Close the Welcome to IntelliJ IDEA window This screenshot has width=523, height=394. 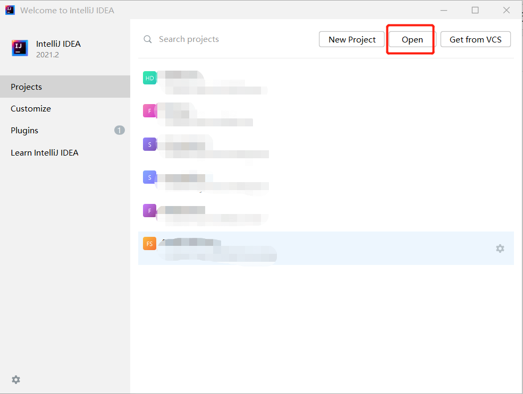click(507, 10)
